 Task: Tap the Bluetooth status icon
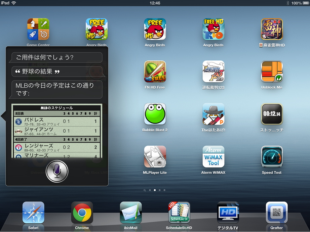288,3
